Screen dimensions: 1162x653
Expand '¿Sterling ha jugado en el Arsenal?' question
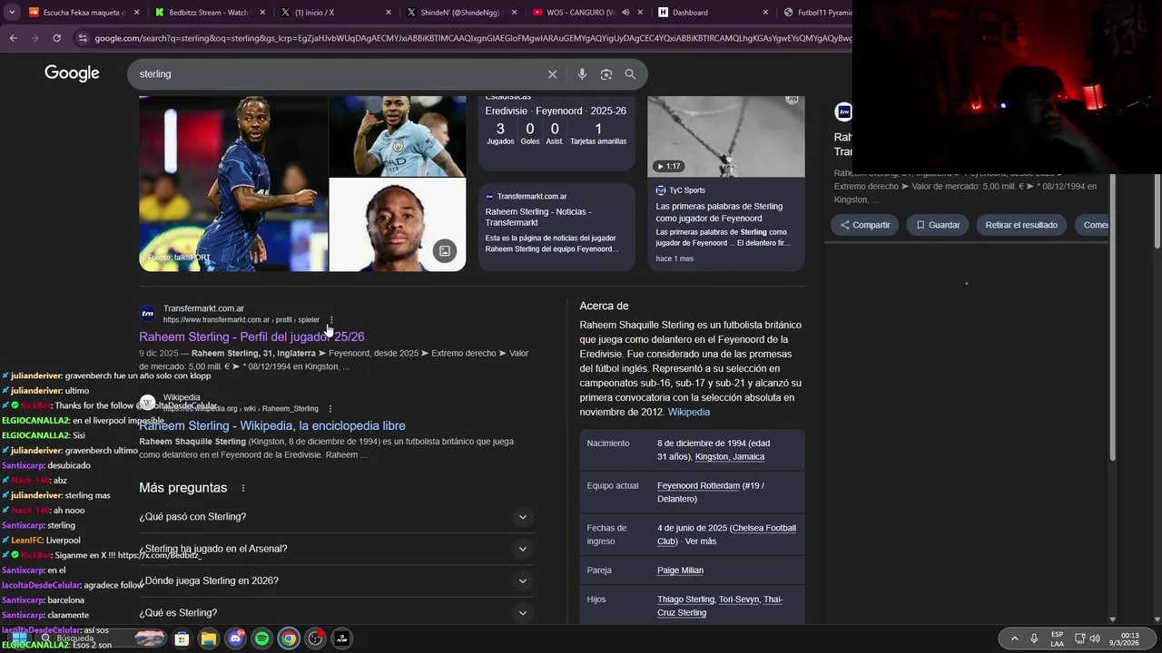click(x=335, y=549)
